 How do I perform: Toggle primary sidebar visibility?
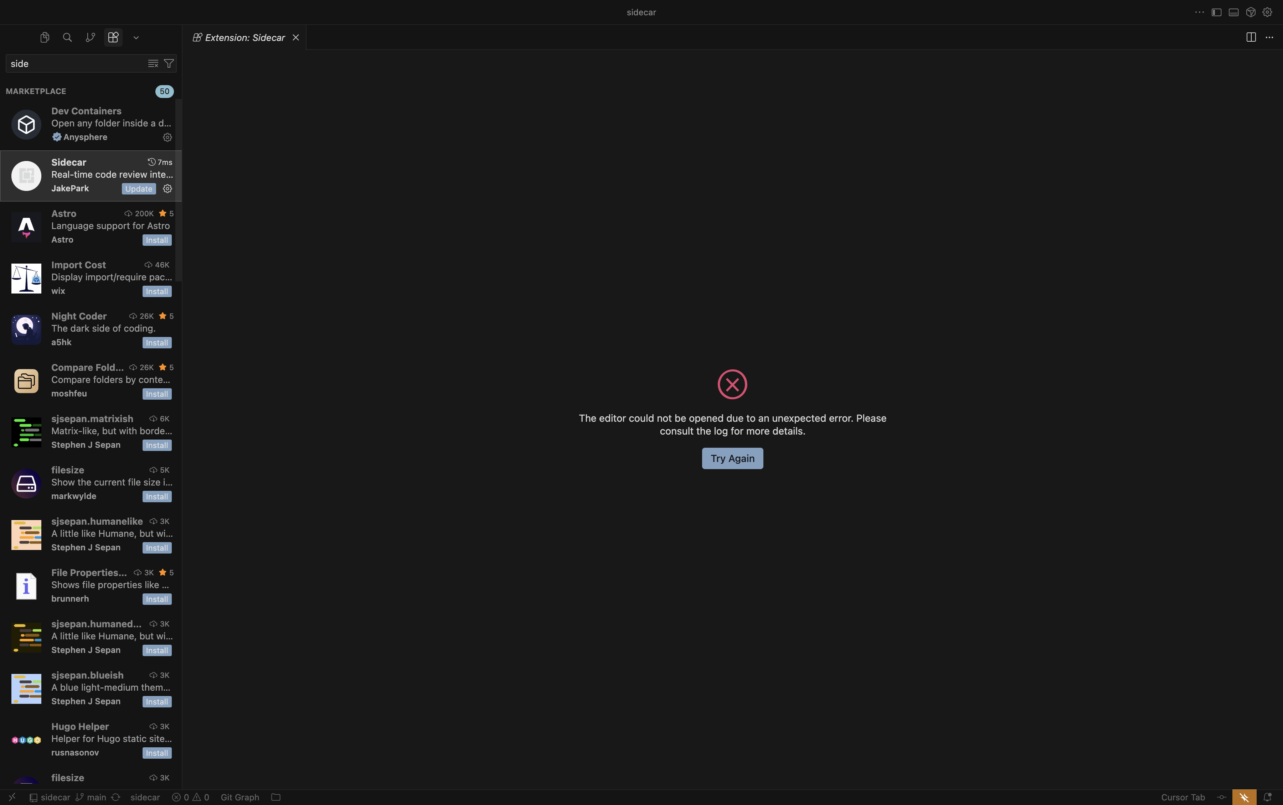[x=1216, y=12]
